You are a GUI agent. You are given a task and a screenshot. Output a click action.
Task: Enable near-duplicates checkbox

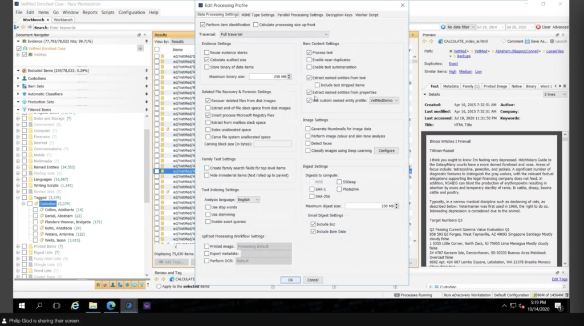pos(309,60)
